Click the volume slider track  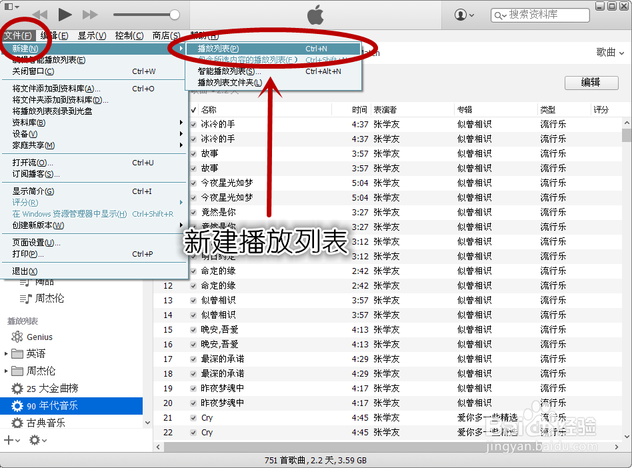click(x=142, y=15)
